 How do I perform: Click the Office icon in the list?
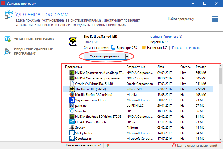coord(72,100)
